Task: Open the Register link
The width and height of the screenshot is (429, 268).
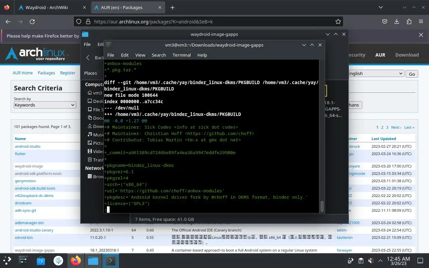Action: tap(68, 73)
